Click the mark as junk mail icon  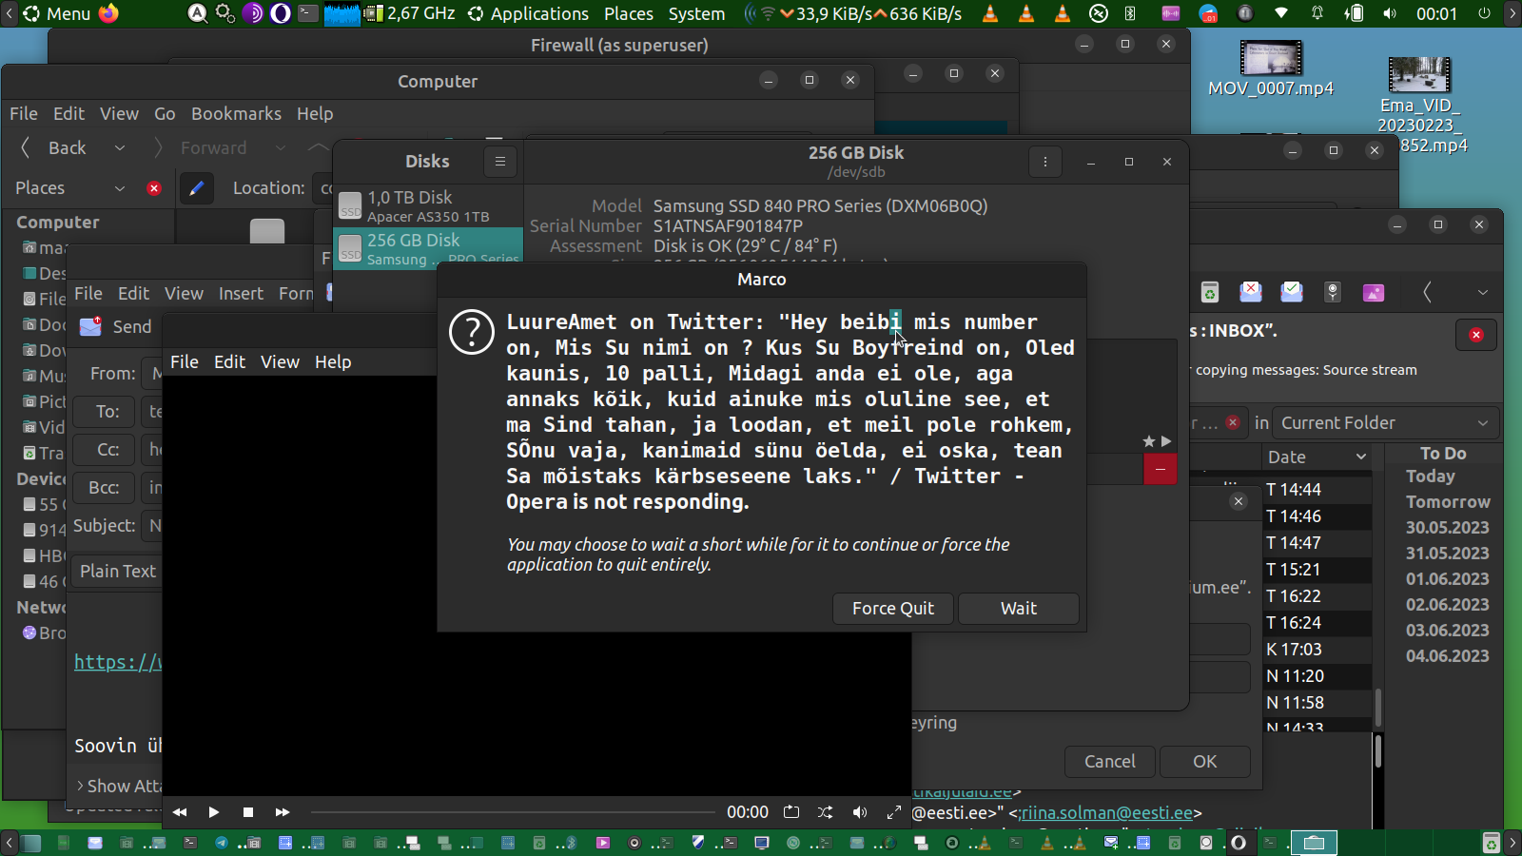point(1250,293)
